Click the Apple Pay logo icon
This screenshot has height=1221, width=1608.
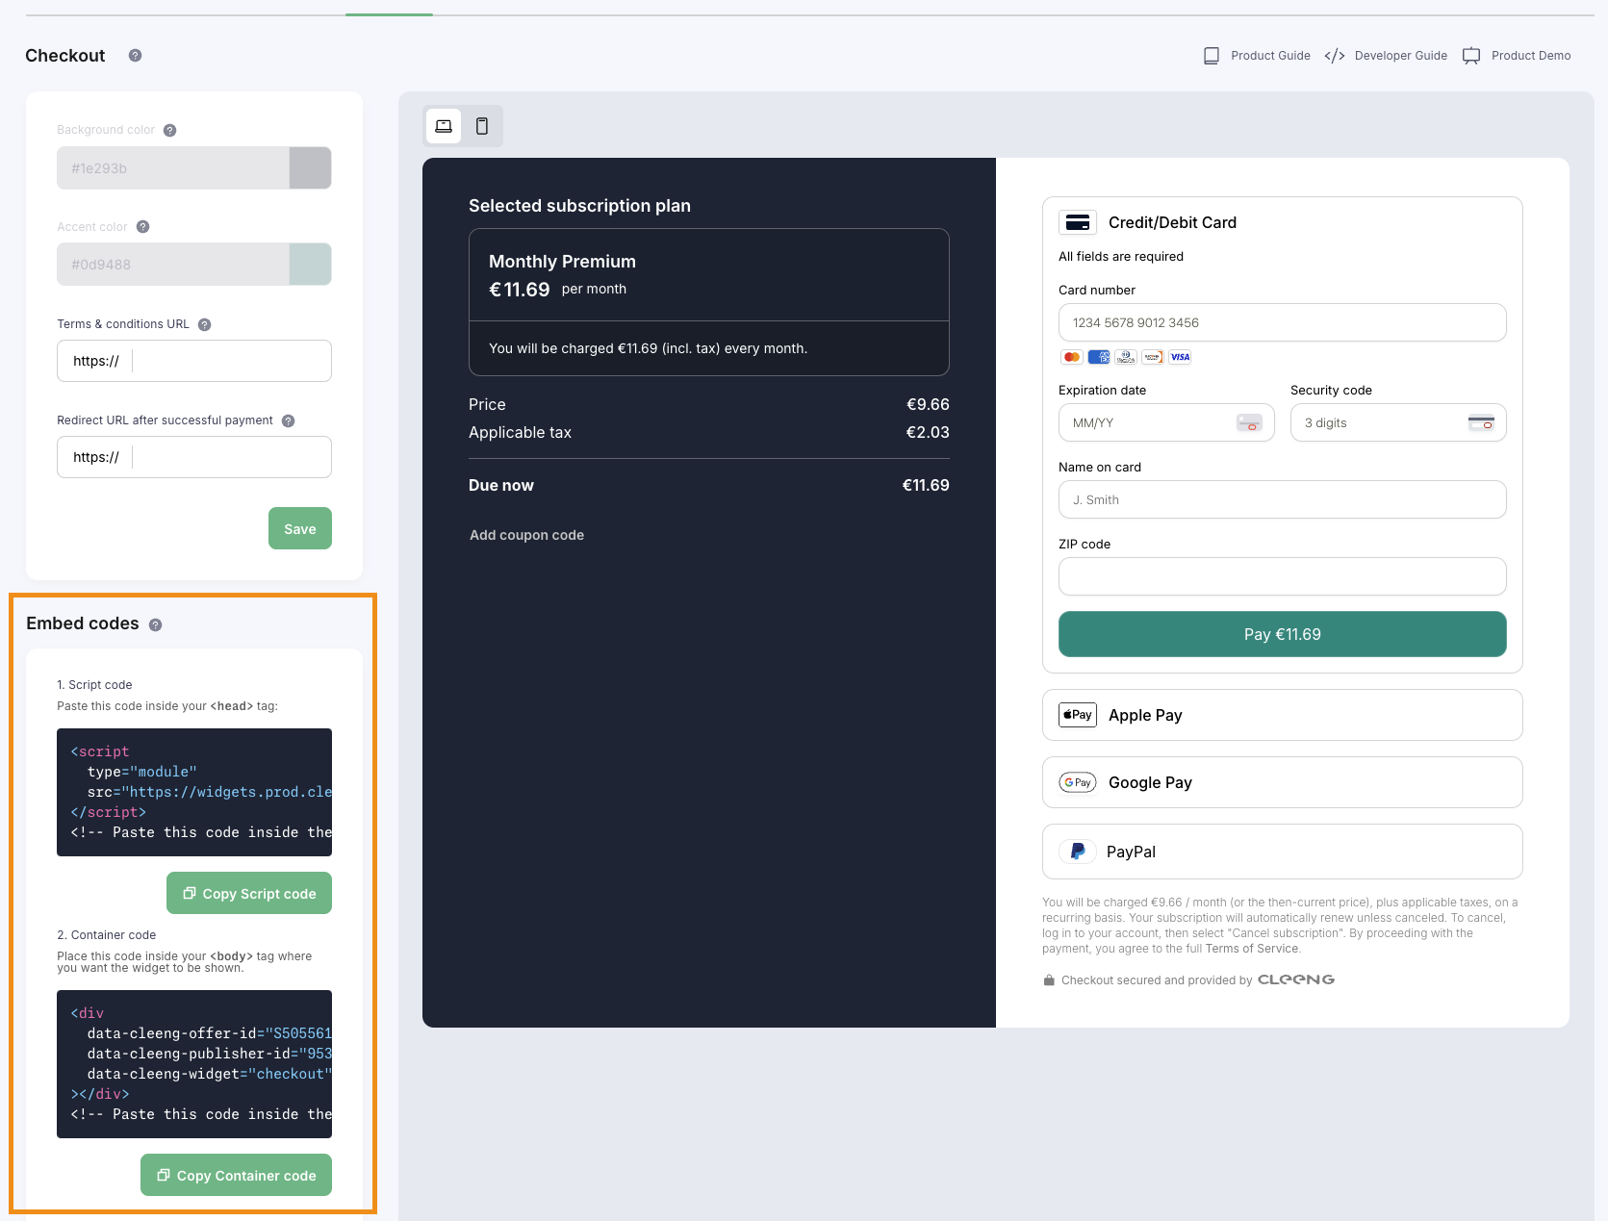(x=1078, y=715)
